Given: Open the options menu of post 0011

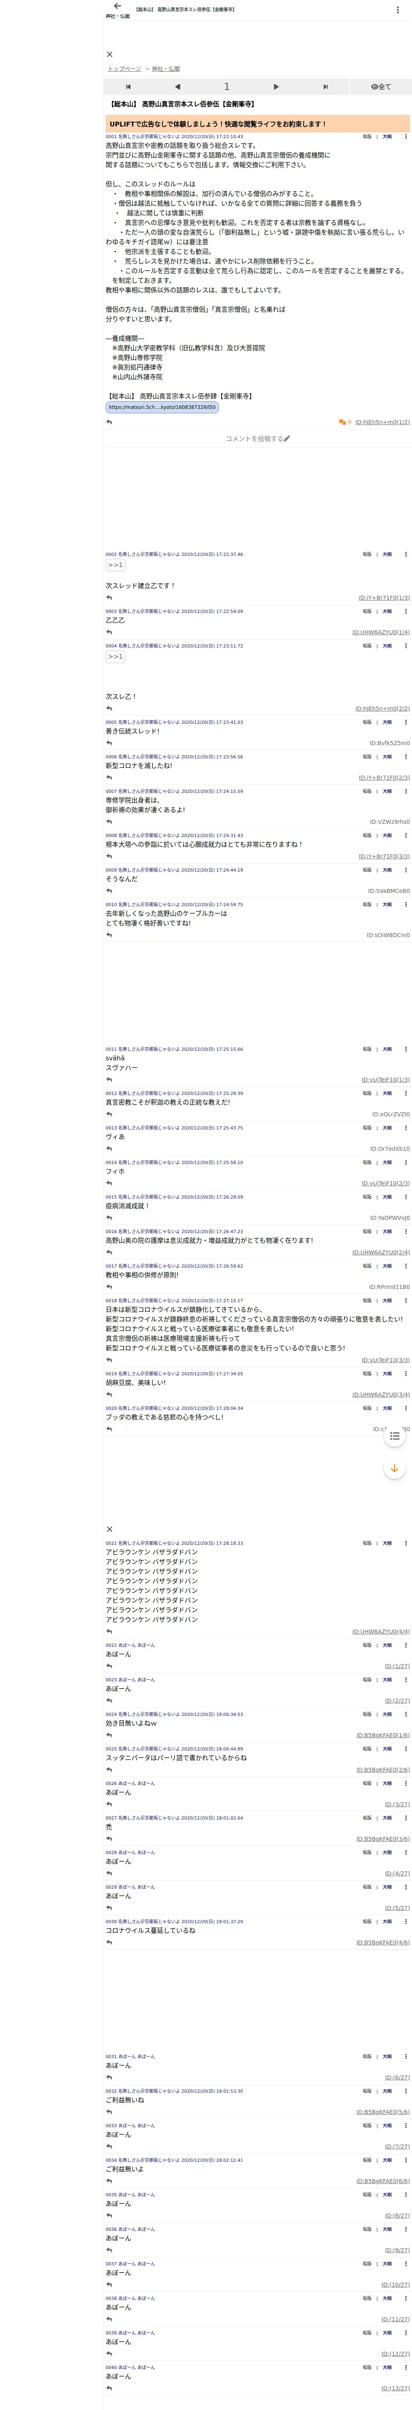Looking at the screenshot, I should (406, 1049).
